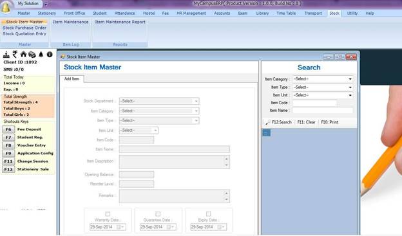Click the F11: Clear button
The width and height of the screenshot is (402, 236).
click(x=306, y=122)
